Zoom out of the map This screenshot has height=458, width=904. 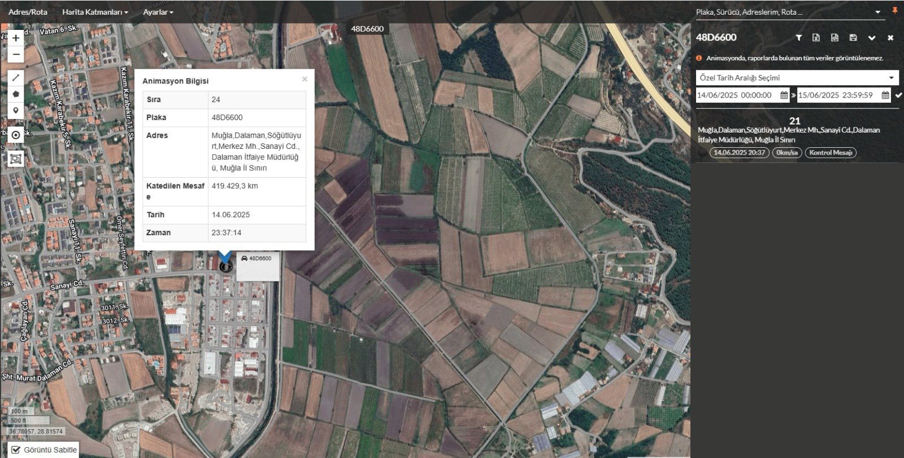point(16,55)
